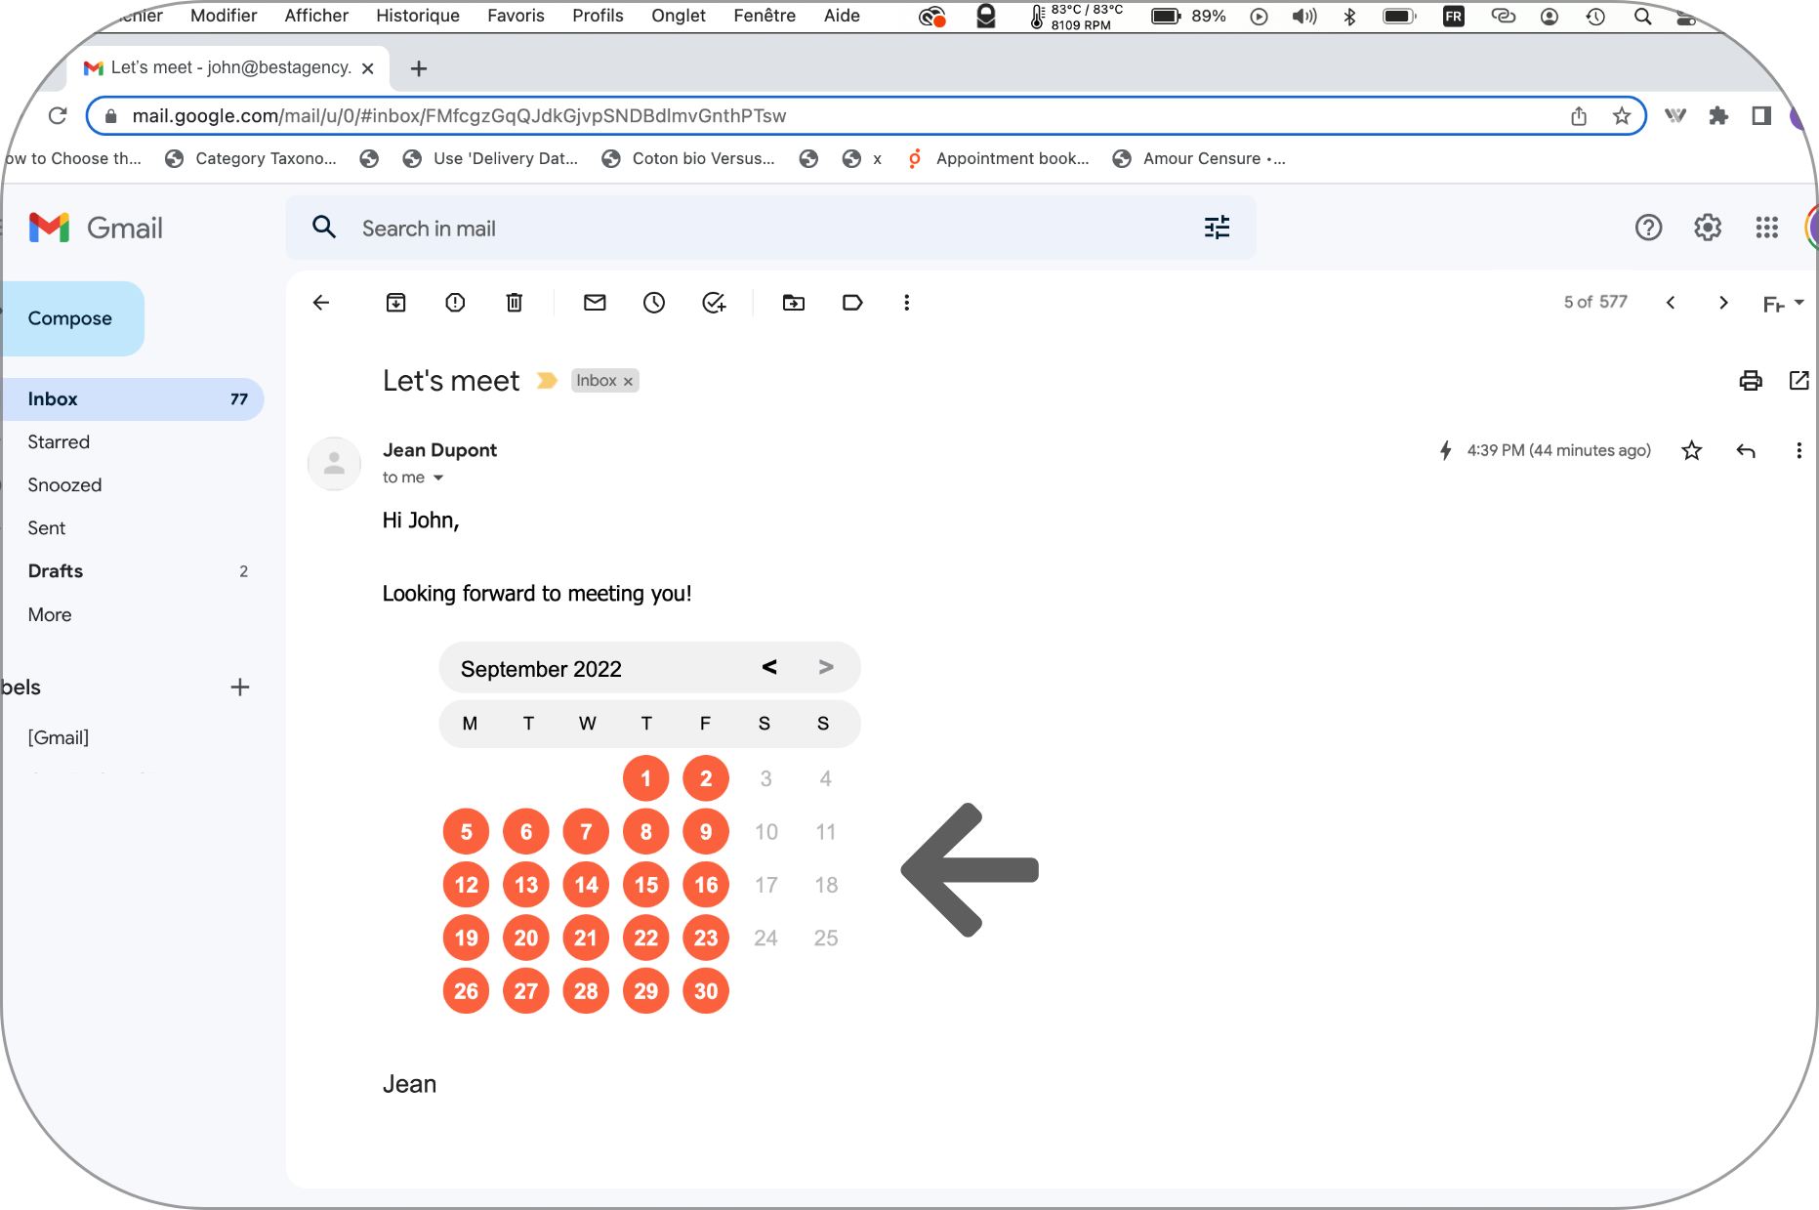Open Gmail Support help icon

click(x=1648, y=228)
